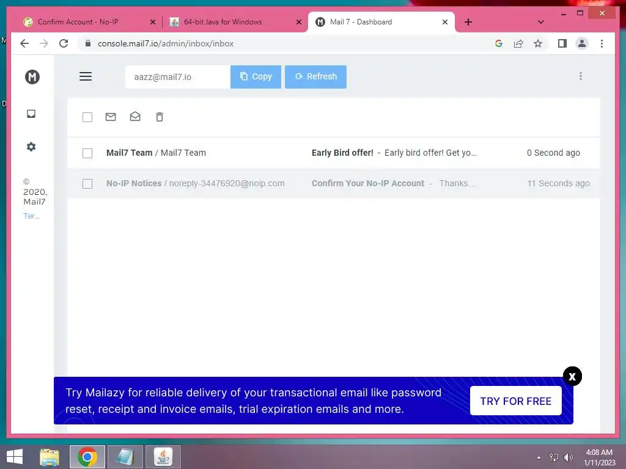Click the Refresh inbox button
626x469 pixels.
tap(315, 76)
